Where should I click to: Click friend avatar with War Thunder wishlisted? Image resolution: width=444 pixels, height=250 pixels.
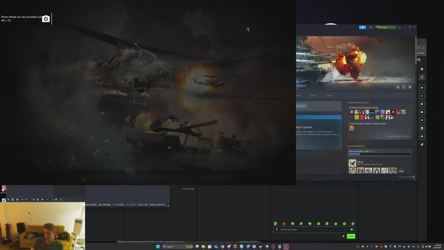(351, 128)
